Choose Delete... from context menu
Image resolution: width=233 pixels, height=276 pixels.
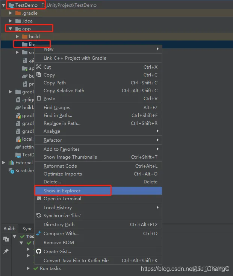pyautogui.click(x=98, y=181)
